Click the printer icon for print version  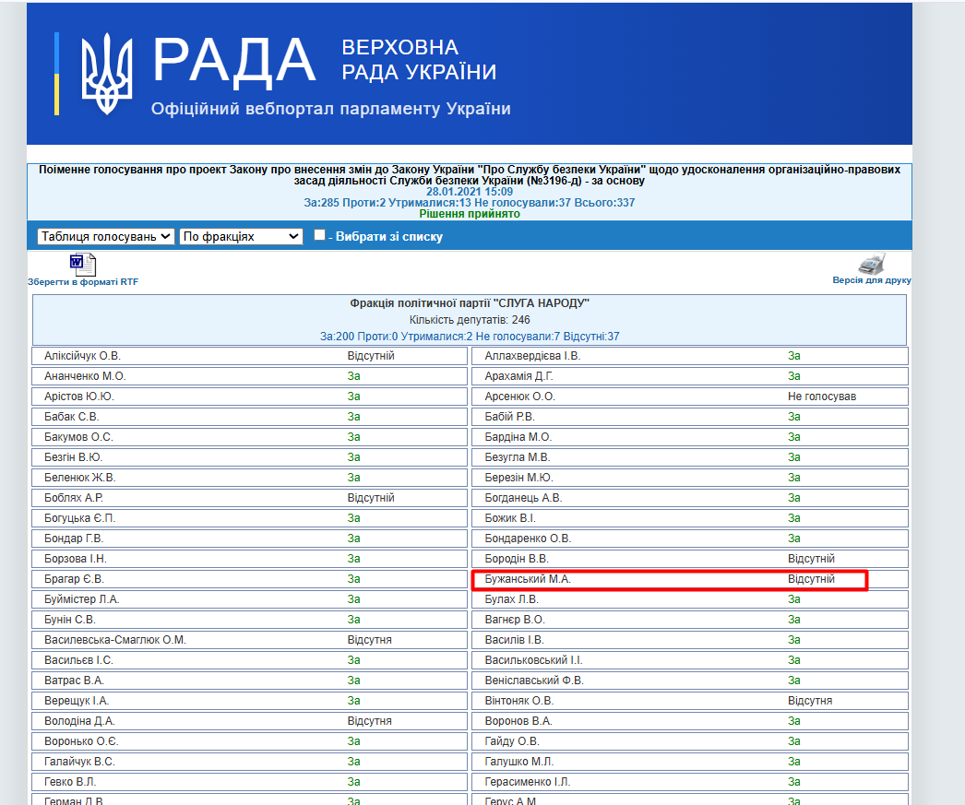(x=872, y=264)
